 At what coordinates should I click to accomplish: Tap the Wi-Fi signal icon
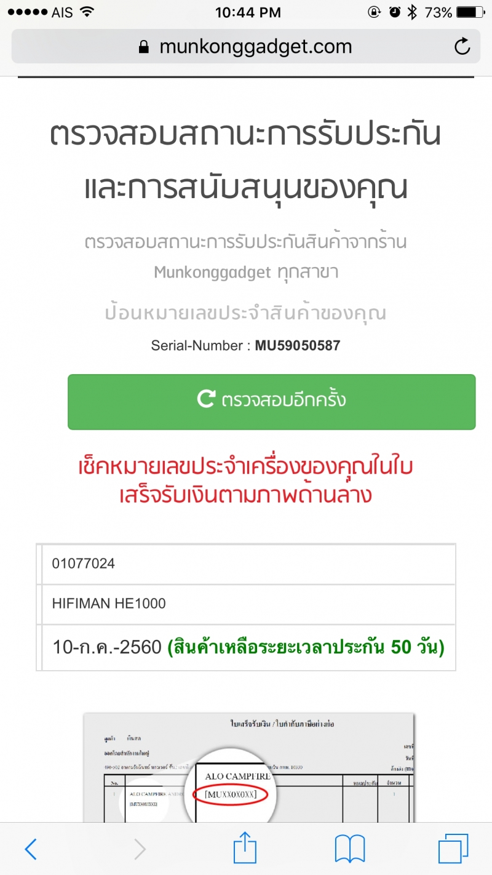pos(87,12)
